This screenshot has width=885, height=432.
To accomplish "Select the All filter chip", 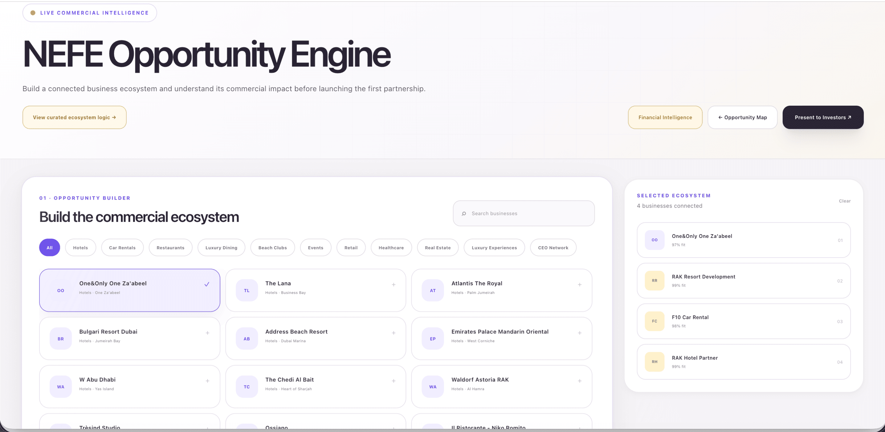I will coord(50,248).
